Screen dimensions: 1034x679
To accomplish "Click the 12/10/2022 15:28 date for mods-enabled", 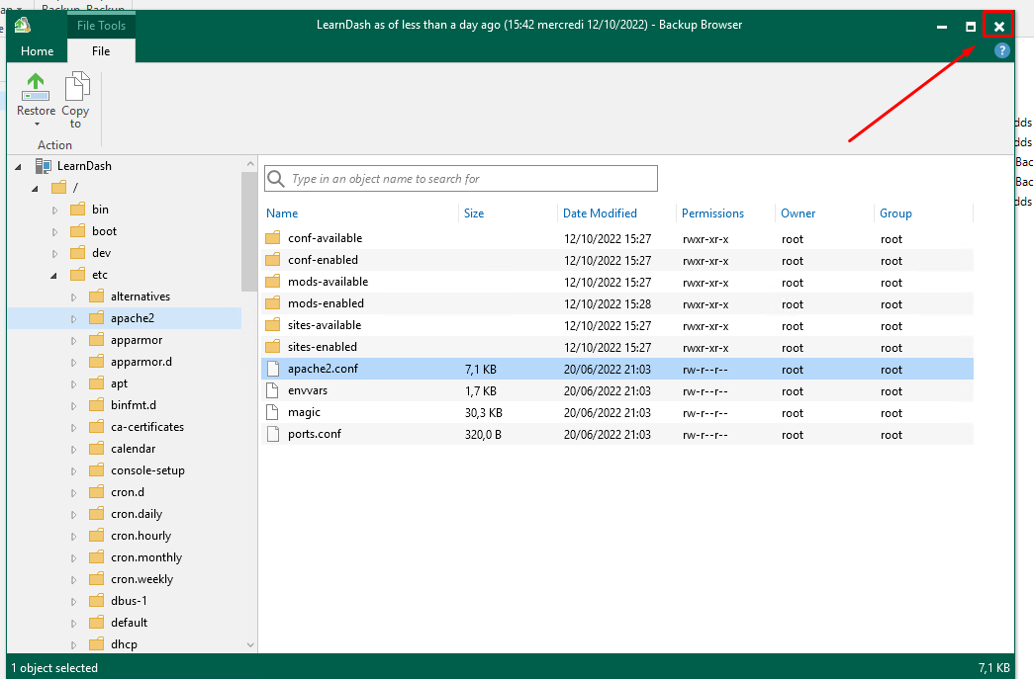I will tap(608, 304).
